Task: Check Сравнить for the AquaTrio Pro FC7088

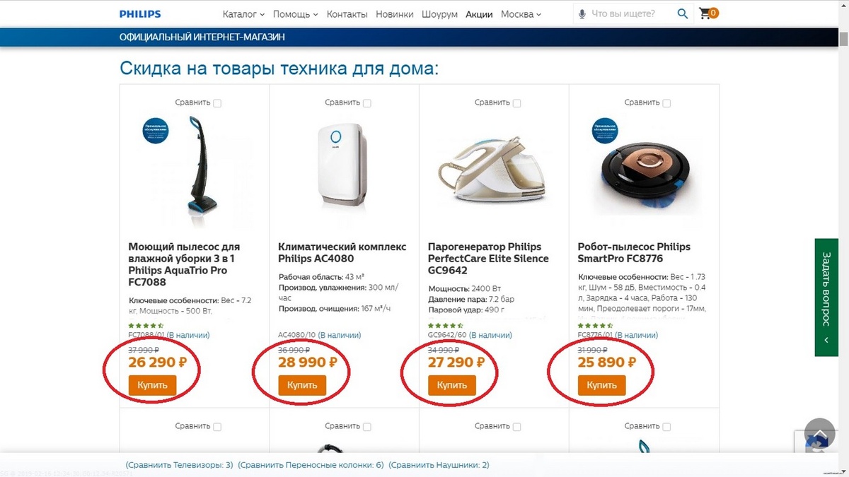Action: click(x=216, y=102)
